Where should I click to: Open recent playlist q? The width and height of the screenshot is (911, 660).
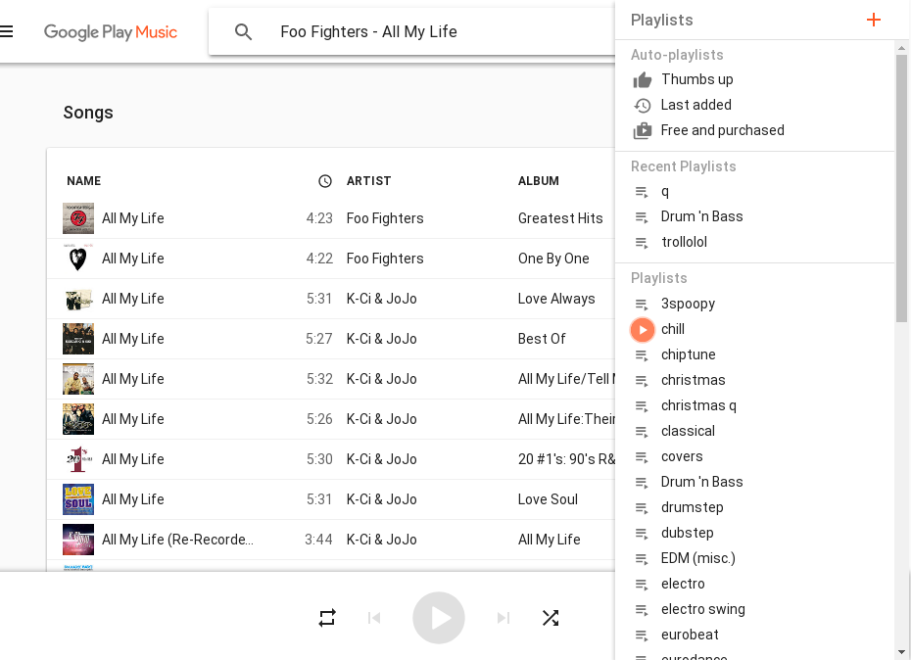pos(665,191)
